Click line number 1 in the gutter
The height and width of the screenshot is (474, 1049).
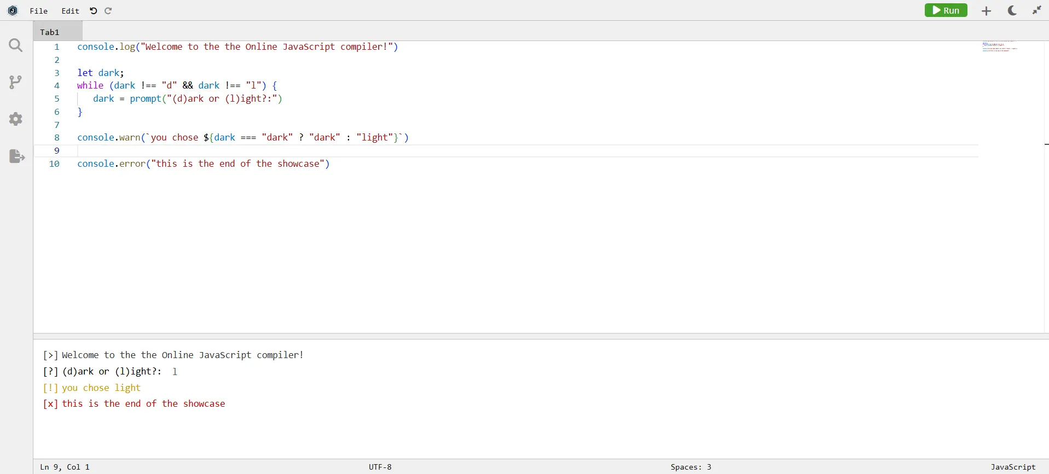56,47
